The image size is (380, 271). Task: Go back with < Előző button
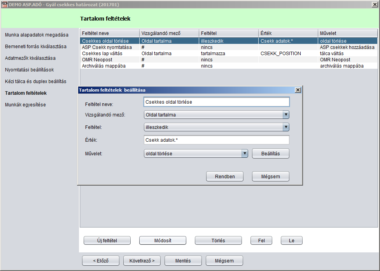[x=101, y=261]
